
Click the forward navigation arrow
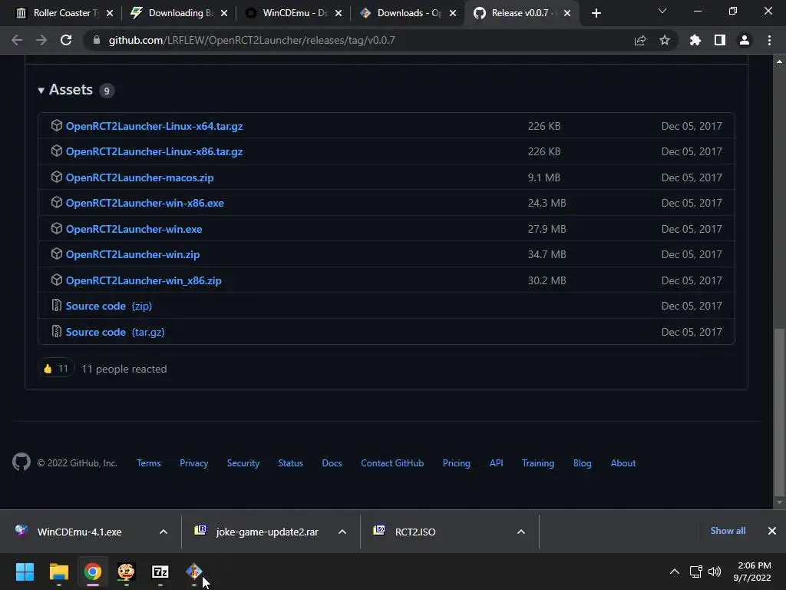point(41,40)
